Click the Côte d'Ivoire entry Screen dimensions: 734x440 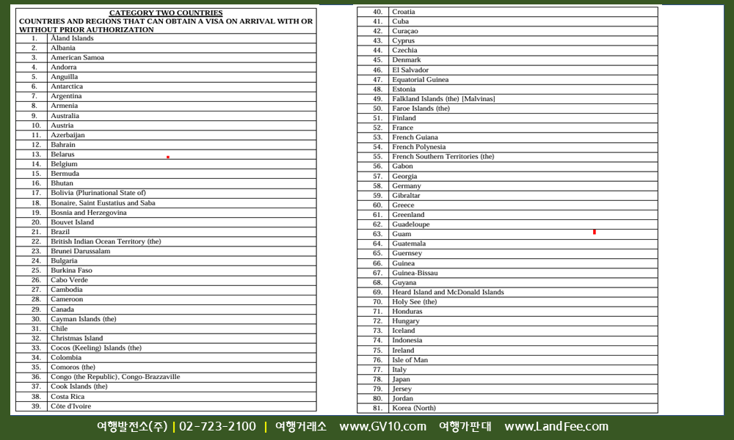tap(70, 406)
